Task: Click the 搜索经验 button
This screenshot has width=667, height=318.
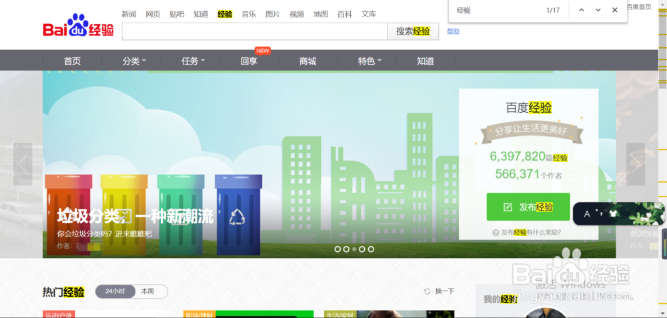Action: tap(413, 31)
